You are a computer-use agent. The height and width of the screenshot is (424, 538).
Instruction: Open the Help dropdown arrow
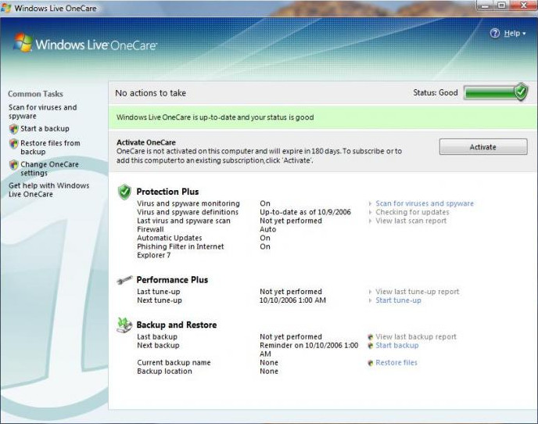tap(524, 34)
